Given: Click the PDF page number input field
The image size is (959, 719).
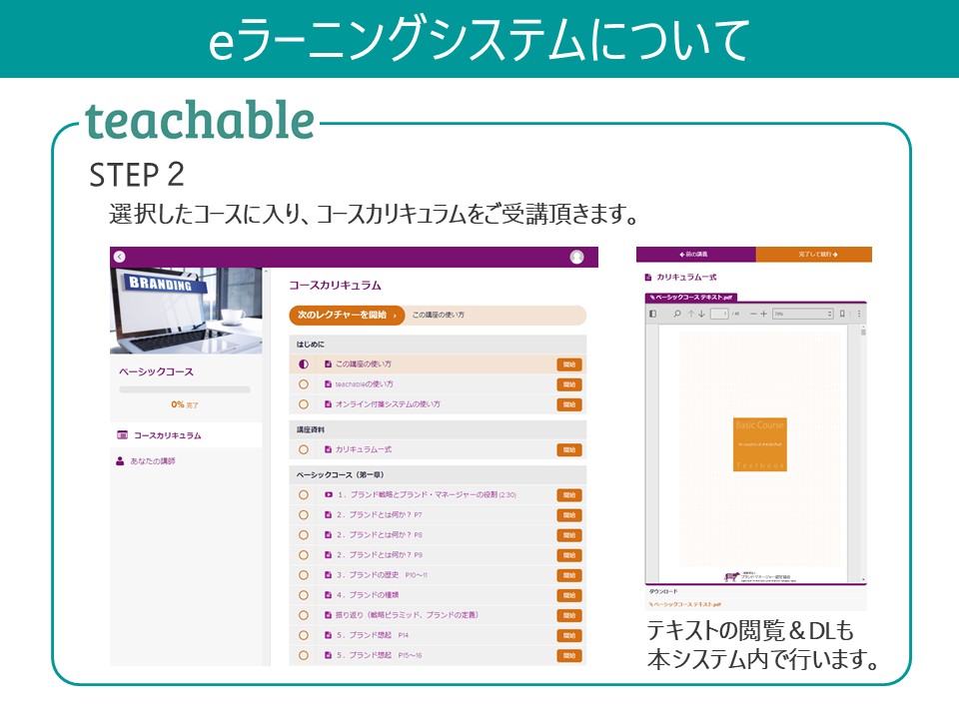Looking at the screenshot, I should 719,314.
